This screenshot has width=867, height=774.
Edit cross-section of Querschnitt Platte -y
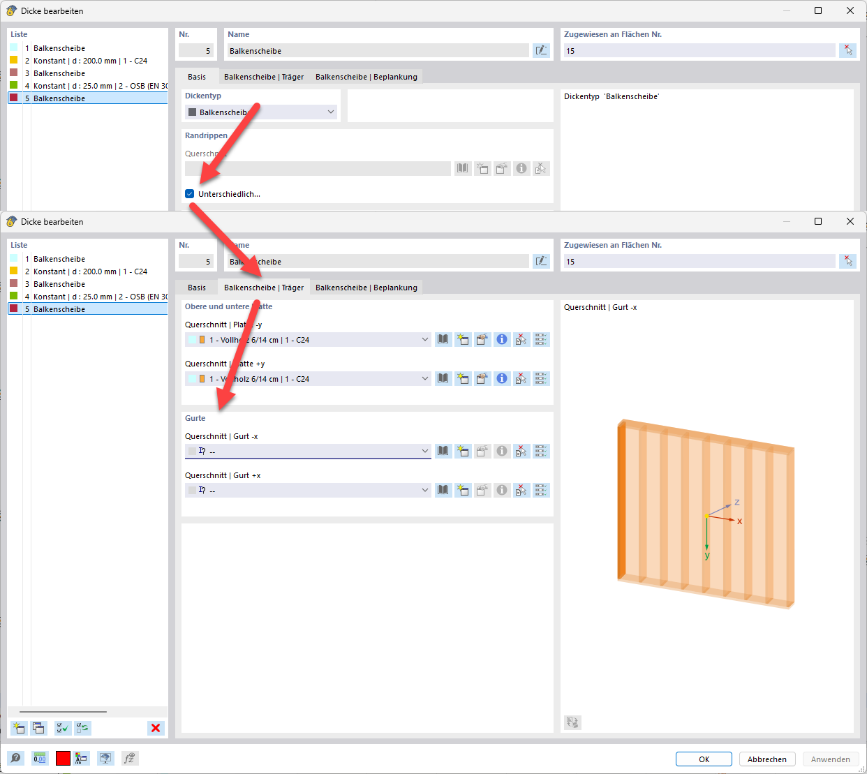482,339
